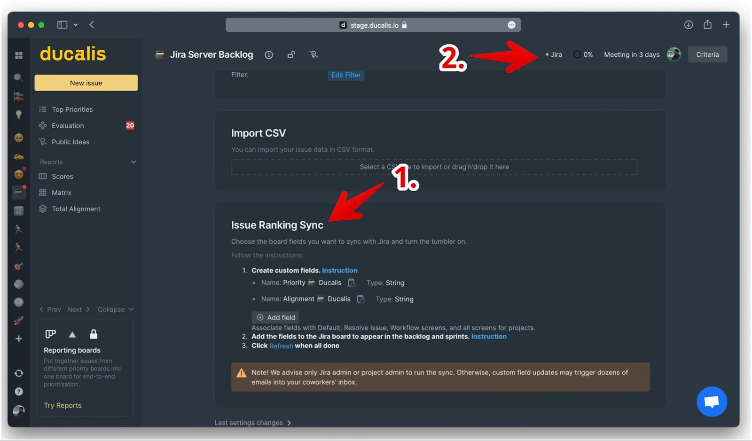
Task: Click the Jira sync status indicator
Action: coord(554,55)
